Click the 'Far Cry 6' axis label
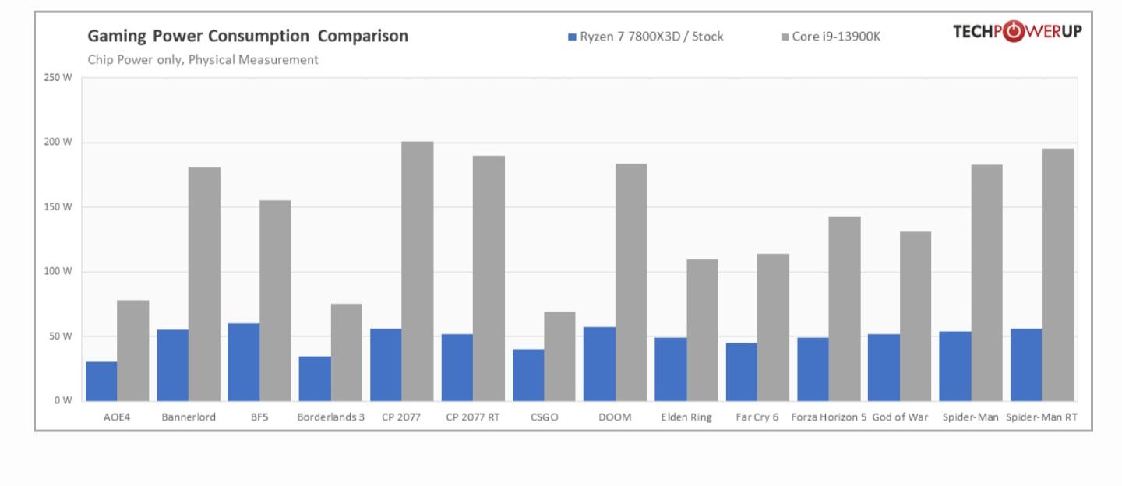Image resolution: width=1122 pixels, height=486 pixels. pyautogui.click(x=757, y=417)
